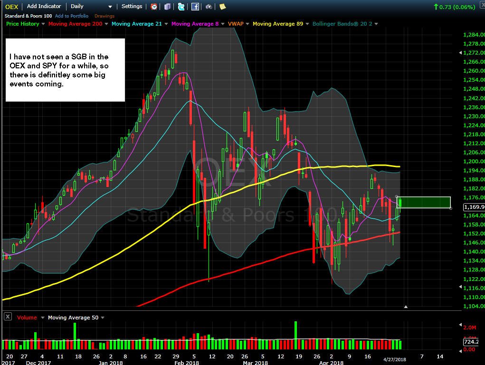485x365 pixels.
Task: Click the camera snapshot icon
Action: 209,7
